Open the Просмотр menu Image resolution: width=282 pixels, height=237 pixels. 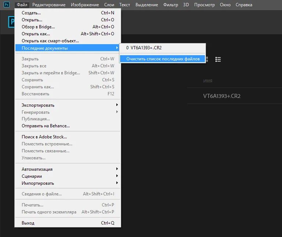point(204,5)
